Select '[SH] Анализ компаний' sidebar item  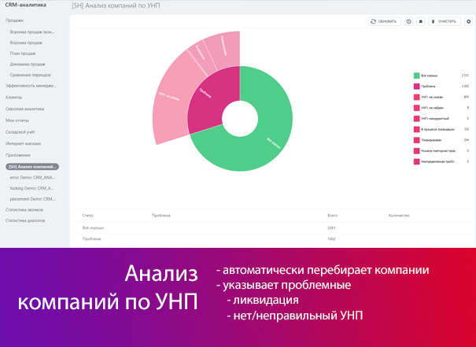(x=32, y=167)
